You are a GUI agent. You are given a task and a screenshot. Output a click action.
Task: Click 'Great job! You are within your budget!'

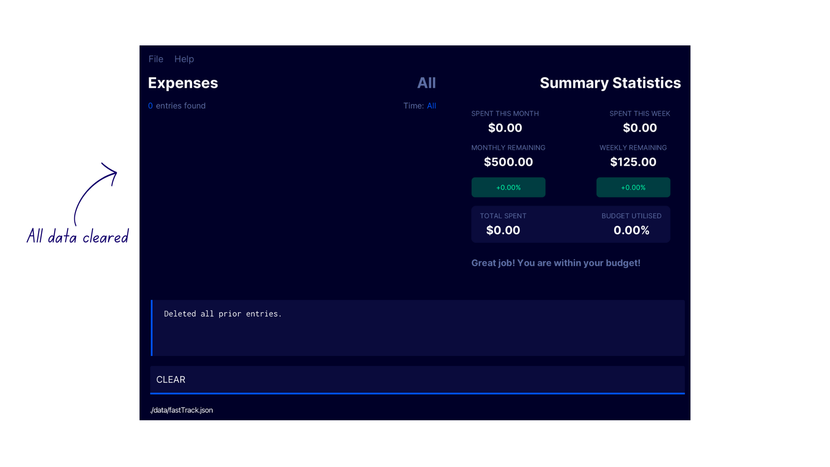556,263
